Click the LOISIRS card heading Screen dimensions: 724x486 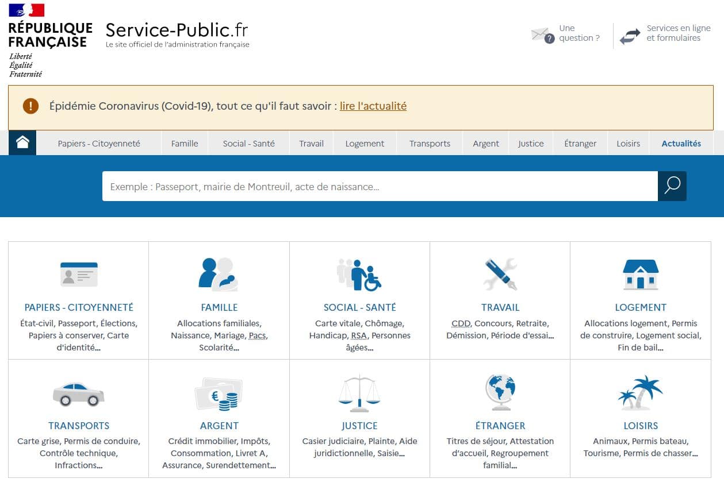pyautogui.click(x=641, y=426)
